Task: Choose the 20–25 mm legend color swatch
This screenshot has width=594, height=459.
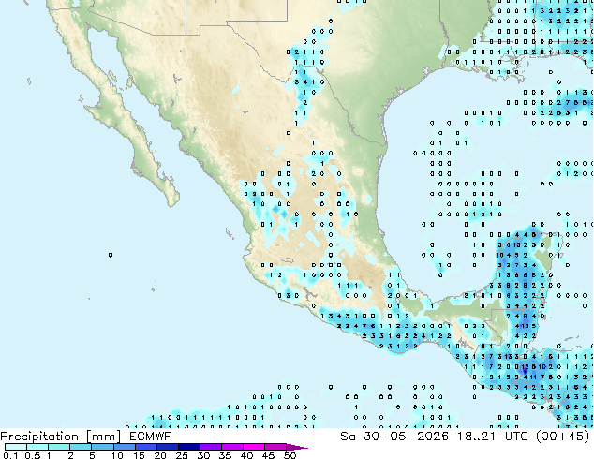Action: pos(168,447)
